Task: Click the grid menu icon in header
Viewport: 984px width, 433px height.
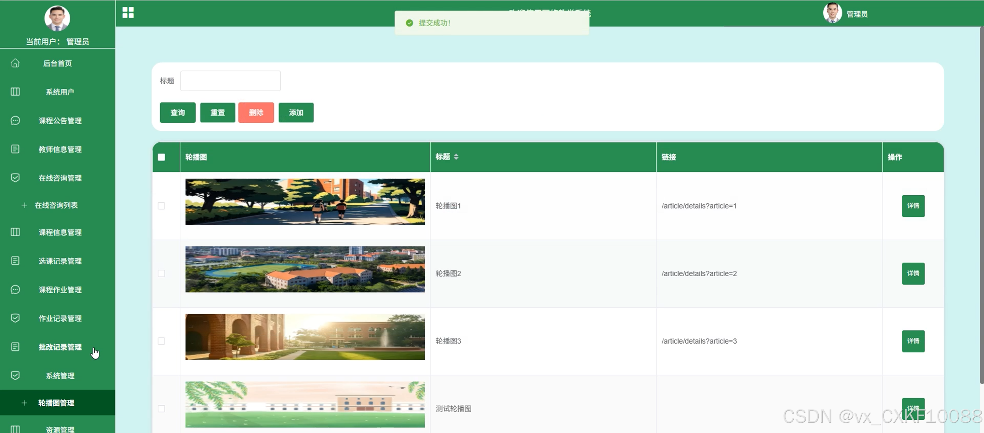Action: 128,13
